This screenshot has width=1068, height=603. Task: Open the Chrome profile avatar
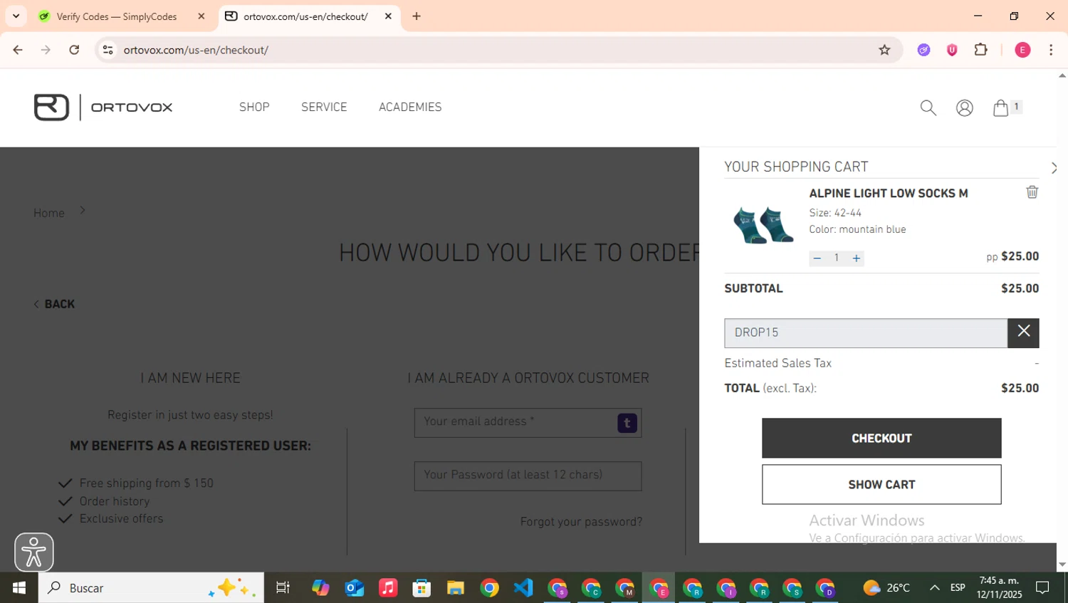[1022, 50]
